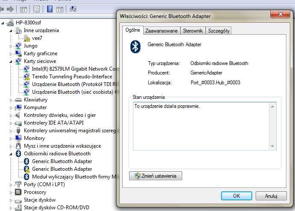Open the Sterownik tab

tap(193, 31)
